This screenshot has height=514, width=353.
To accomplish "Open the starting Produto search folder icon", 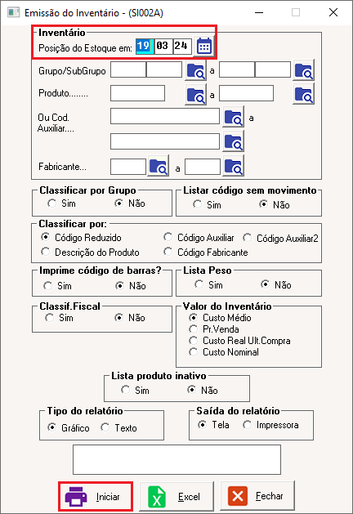I will coord(195,95).
